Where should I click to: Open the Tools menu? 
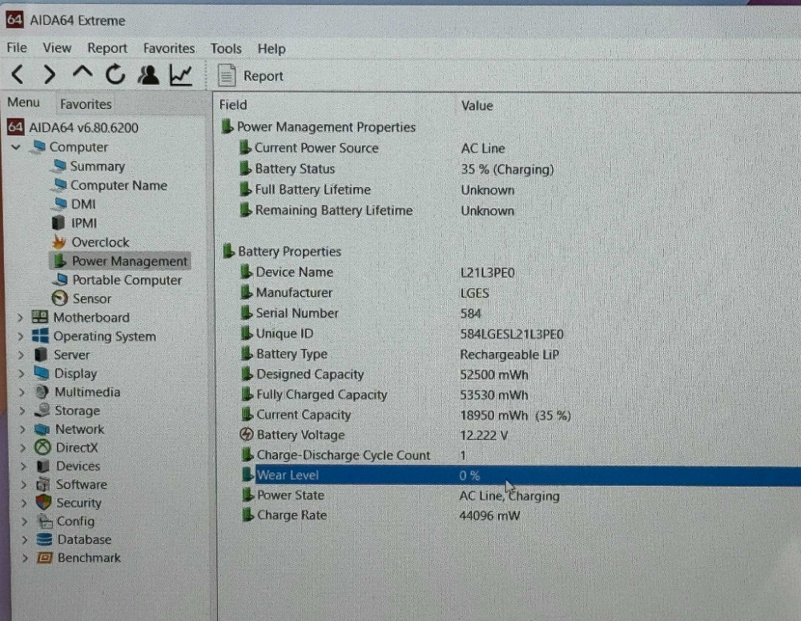tap(226, 49)
